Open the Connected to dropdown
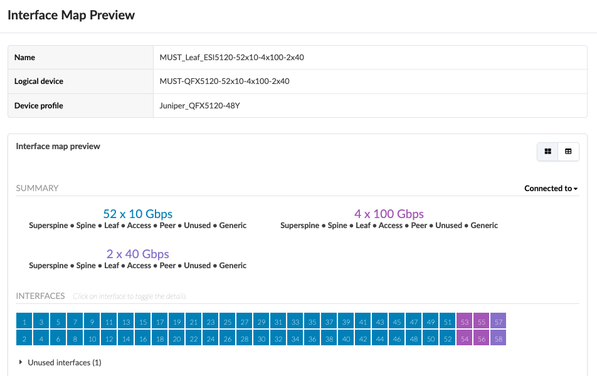This screenshot has width=597, height=376. (551, 189)
